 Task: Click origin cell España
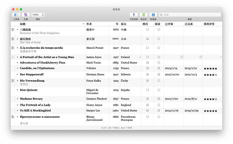125,90
